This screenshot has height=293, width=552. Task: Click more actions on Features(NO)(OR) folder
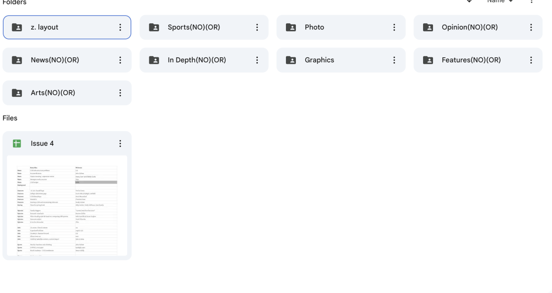tap(531, 60)
